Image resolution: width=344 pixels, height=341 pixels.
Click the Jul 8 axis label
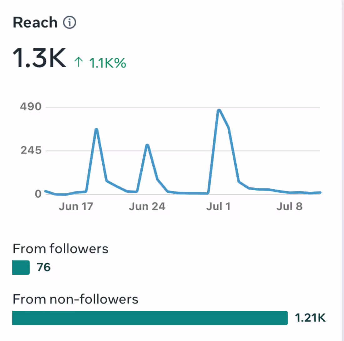[289, 206]
